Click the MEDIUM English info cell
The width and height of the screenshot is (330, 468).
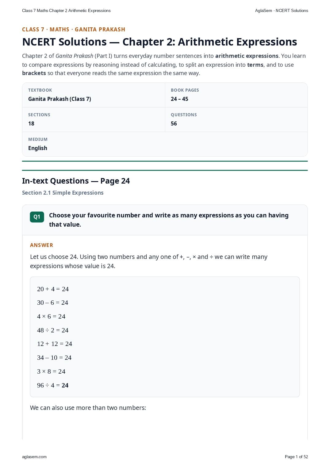(165, 144)
